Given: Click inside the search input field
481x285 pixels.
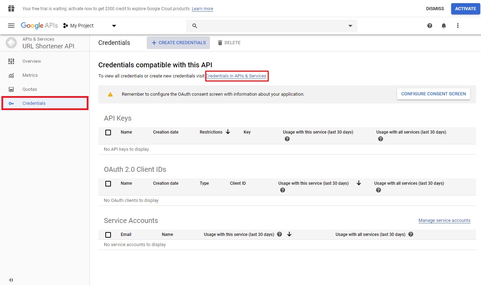Looking at the screenshot, I should 272,26.
